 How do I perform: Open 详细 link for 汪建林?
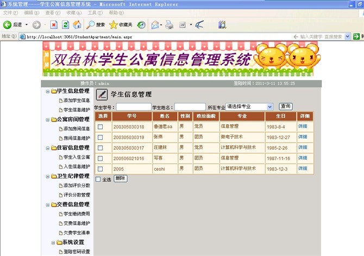(303, 148)
